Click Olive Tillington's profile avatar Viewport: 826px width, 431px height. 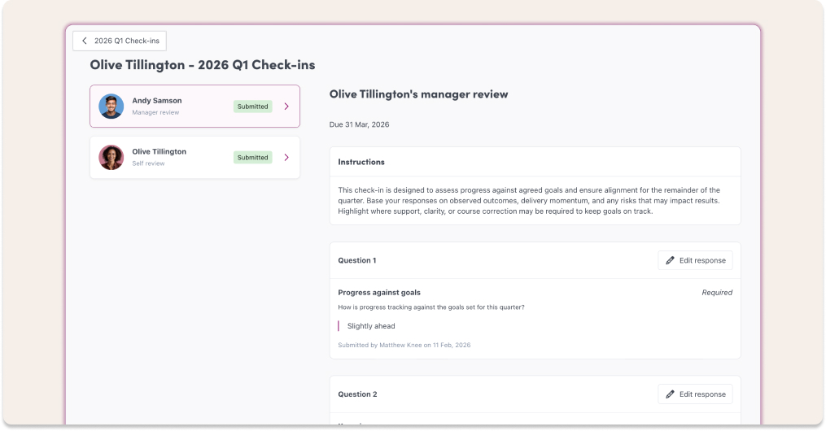tap(111, 157)
